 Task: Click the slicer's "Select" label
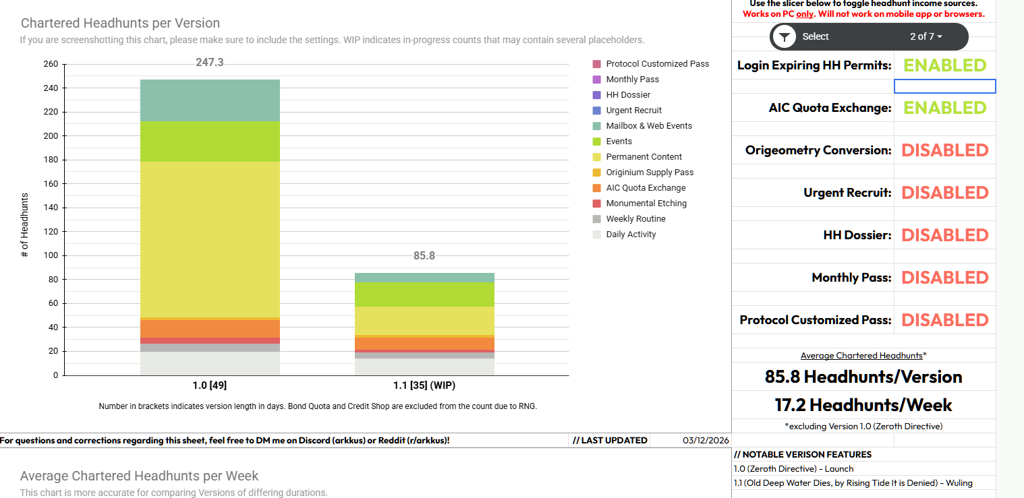(x=816, y=36)
